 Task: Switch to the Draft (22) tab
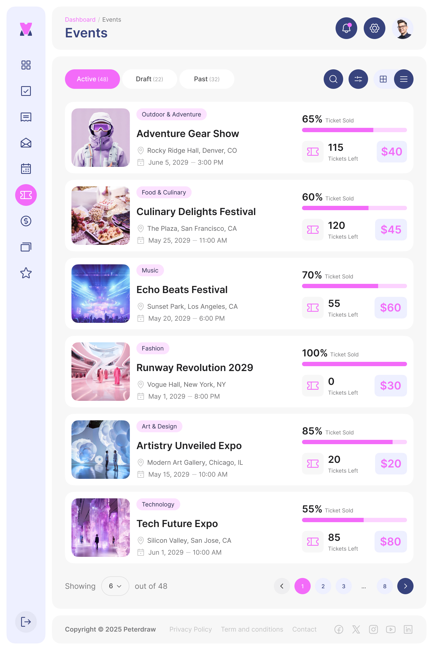coord(150,79)
